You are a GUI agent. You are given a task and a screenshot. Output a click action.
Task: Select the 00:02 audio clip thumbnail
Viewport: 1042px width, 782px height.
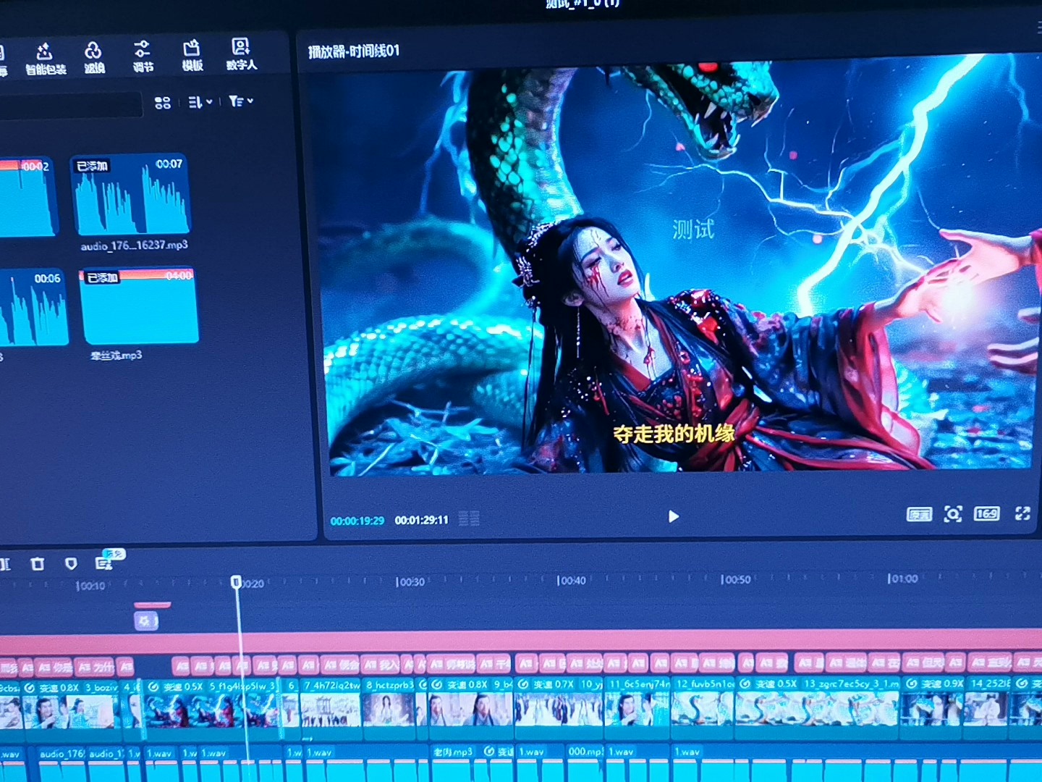point(27,196)
